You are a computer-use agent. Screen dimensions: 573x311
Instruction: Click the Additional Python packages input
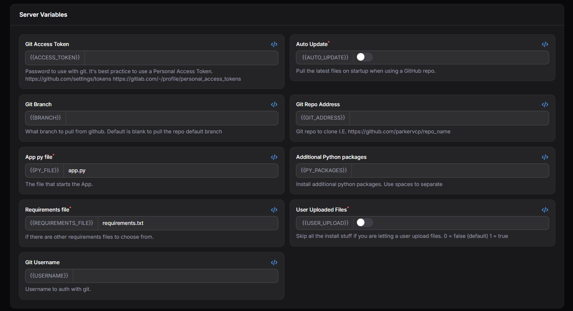click(x=450, y=171)
